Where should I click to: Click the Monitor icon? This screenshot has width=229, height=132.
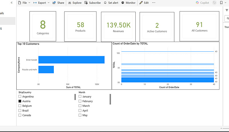click(123, 3)
